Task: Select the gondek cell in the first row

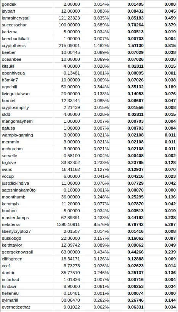Action: 27,4
